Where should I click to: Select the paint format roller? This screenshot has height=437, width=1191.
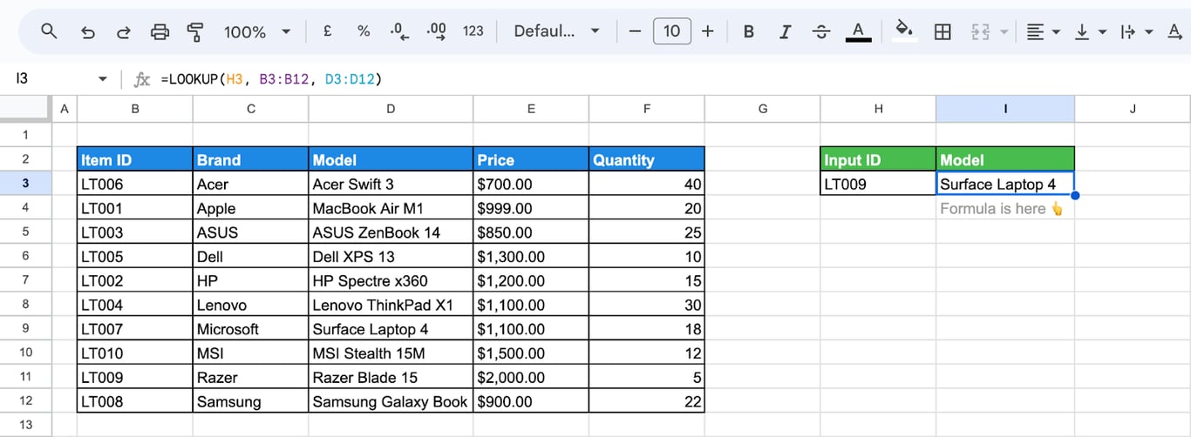coord(195,31)
